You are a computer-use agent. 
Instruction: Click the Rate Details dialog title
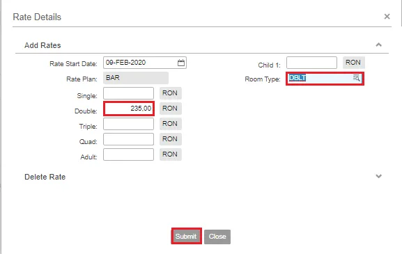pos(37,17)
